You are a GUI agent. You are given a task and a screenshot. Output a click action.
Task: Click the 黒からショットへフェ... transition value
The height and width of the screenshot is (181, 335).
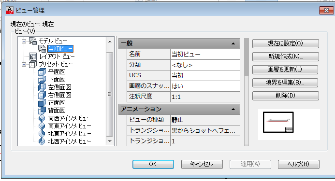pyautogui.click(x=205, y=131)
